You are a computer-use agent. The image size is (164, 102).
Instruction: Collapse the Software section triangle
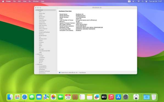[36, 65]
